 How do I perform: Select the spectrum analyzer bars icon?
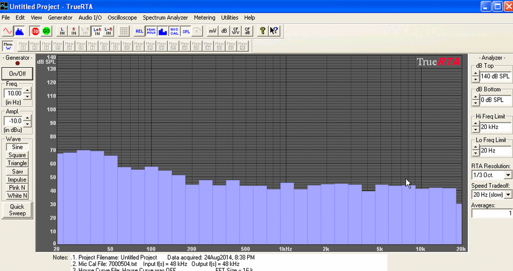point(19,31)
